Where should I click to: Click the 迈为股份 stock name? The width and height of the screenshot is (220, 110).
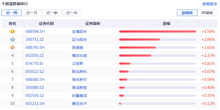tap(79, 40)
